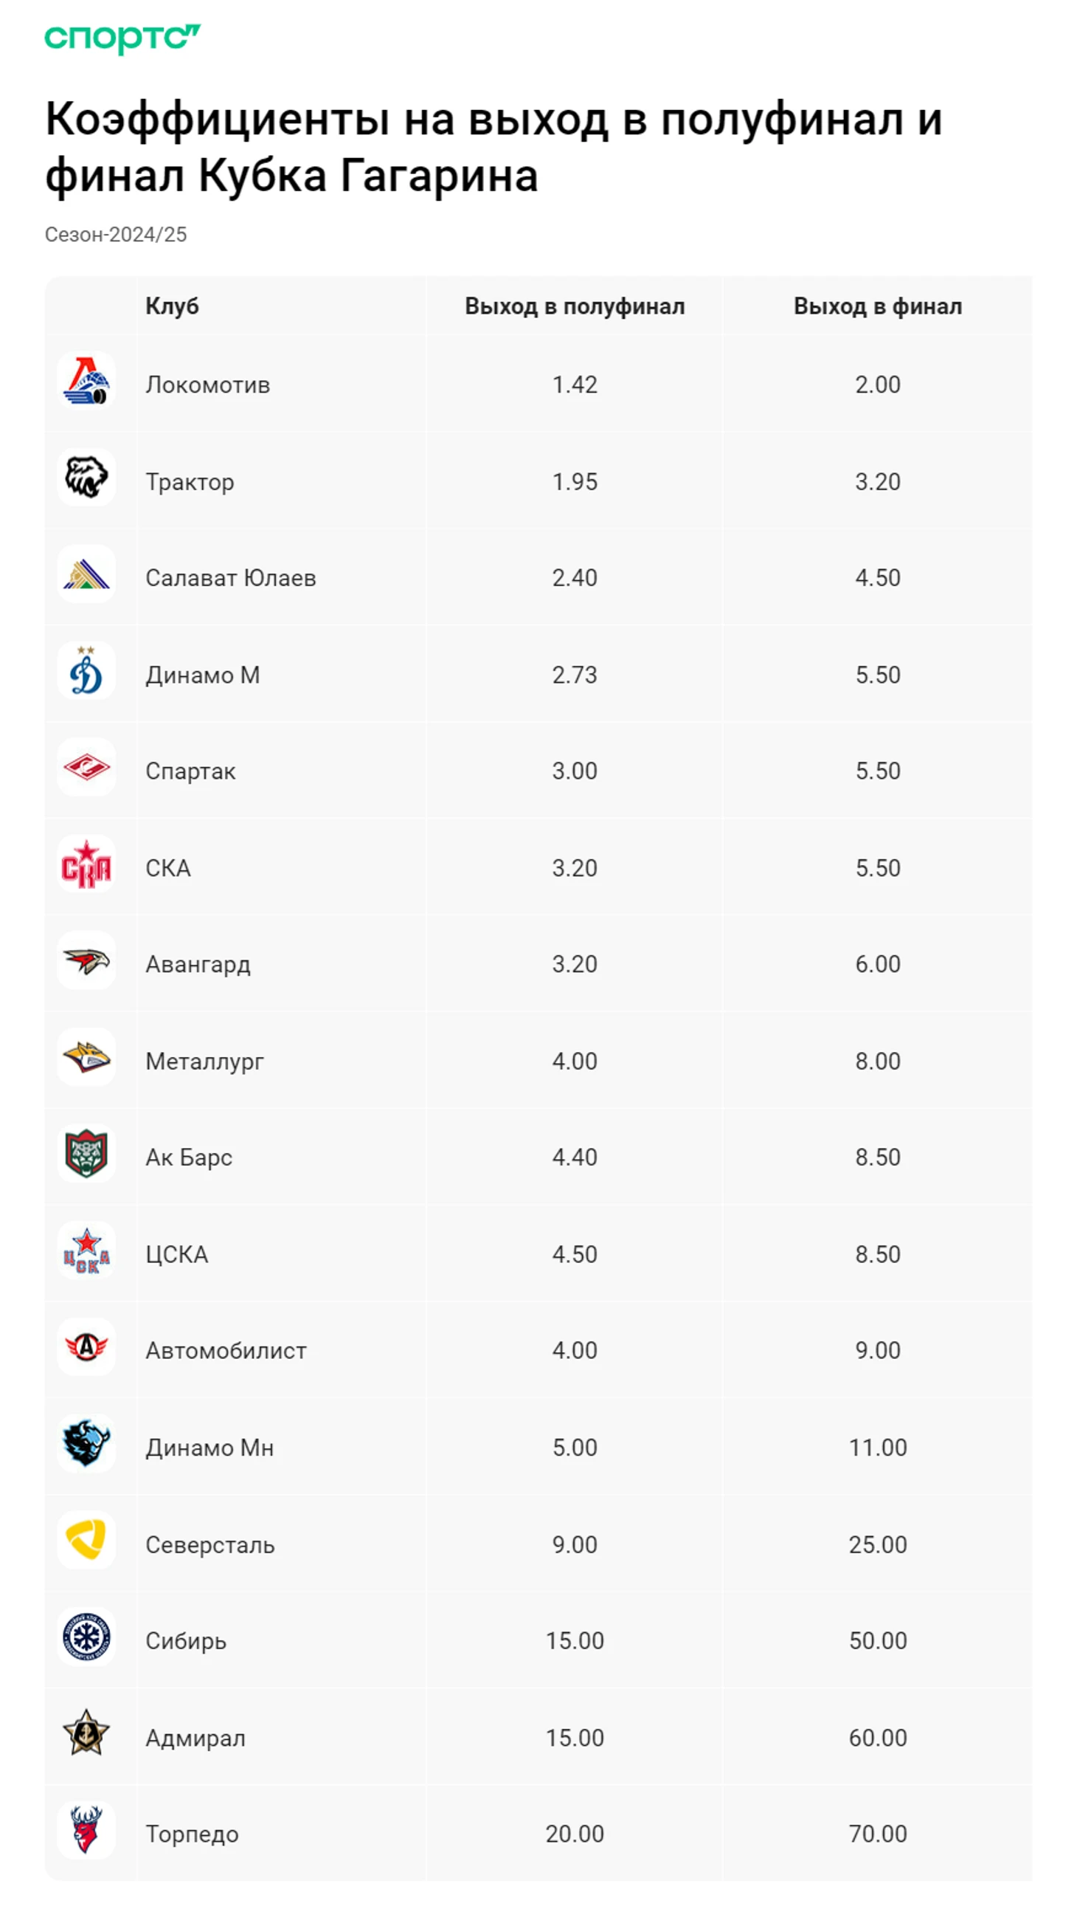The height and width of the screenshot is (1923, 1077).
Task: Click the SKA red star logo
Action: [x=86, y=864]
